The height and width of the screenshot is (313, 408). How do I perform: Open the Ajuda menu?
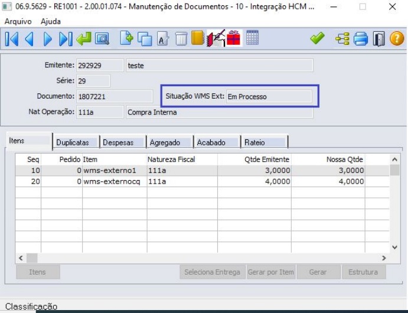click(x=51, y=21)
